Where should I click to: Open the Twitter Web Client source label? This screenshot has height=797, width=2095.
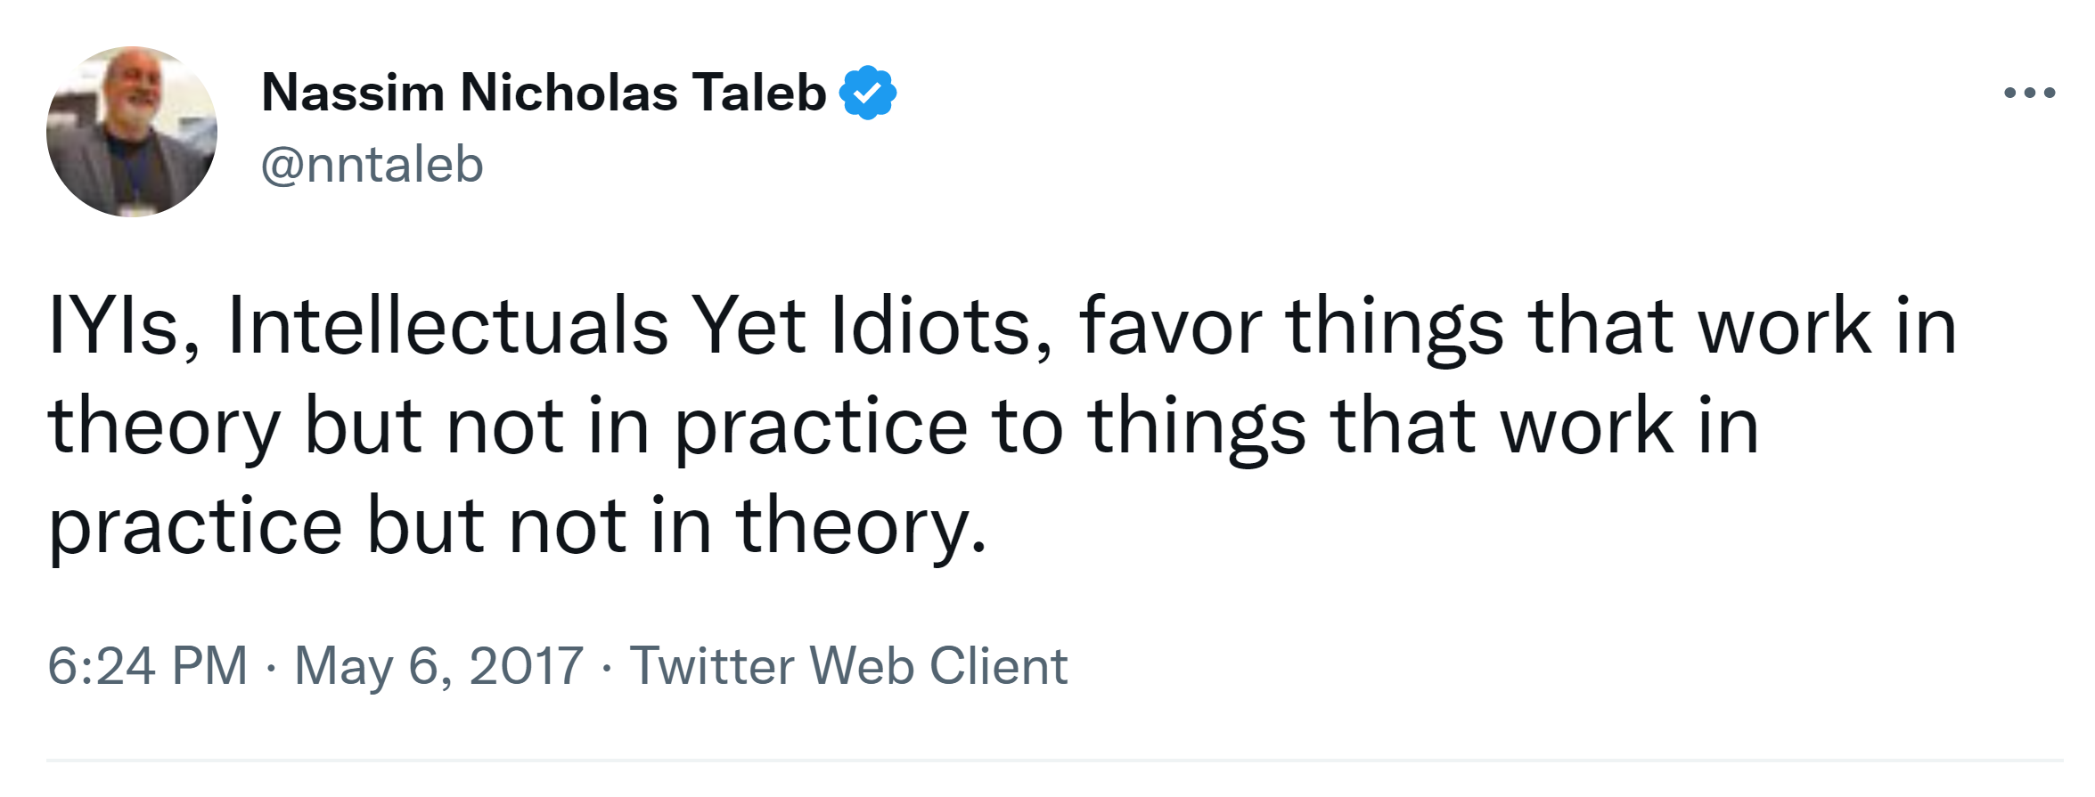847,666
